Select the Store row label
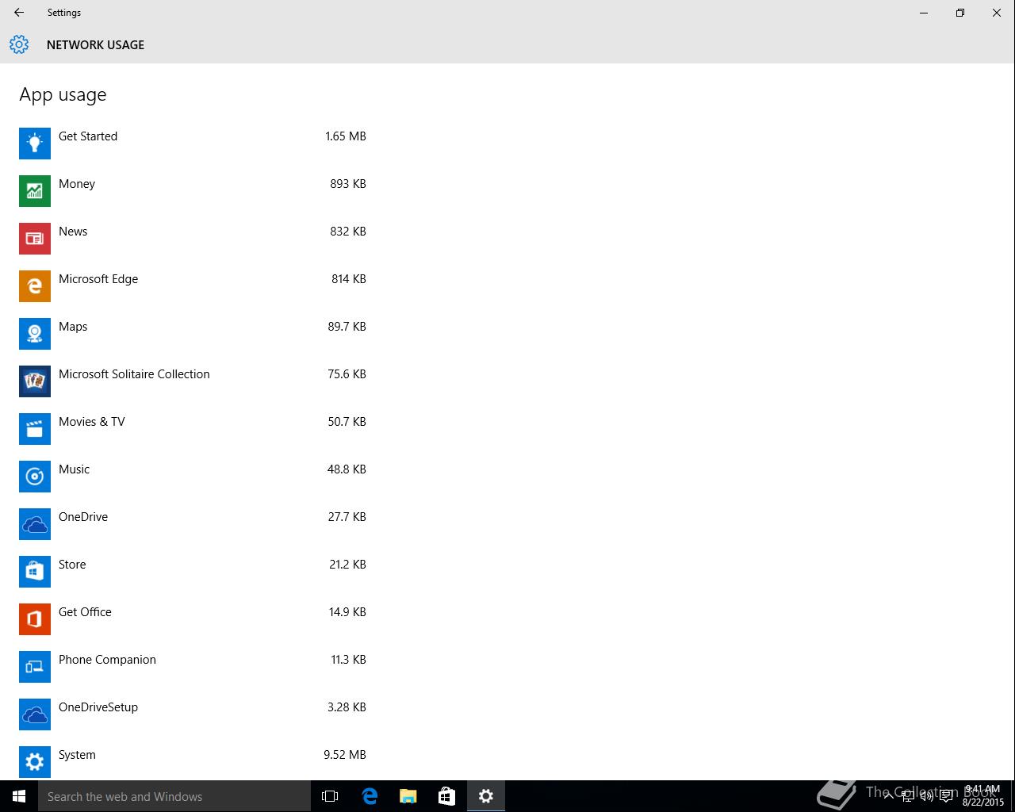1015x812 pixels. click(72, 565)
